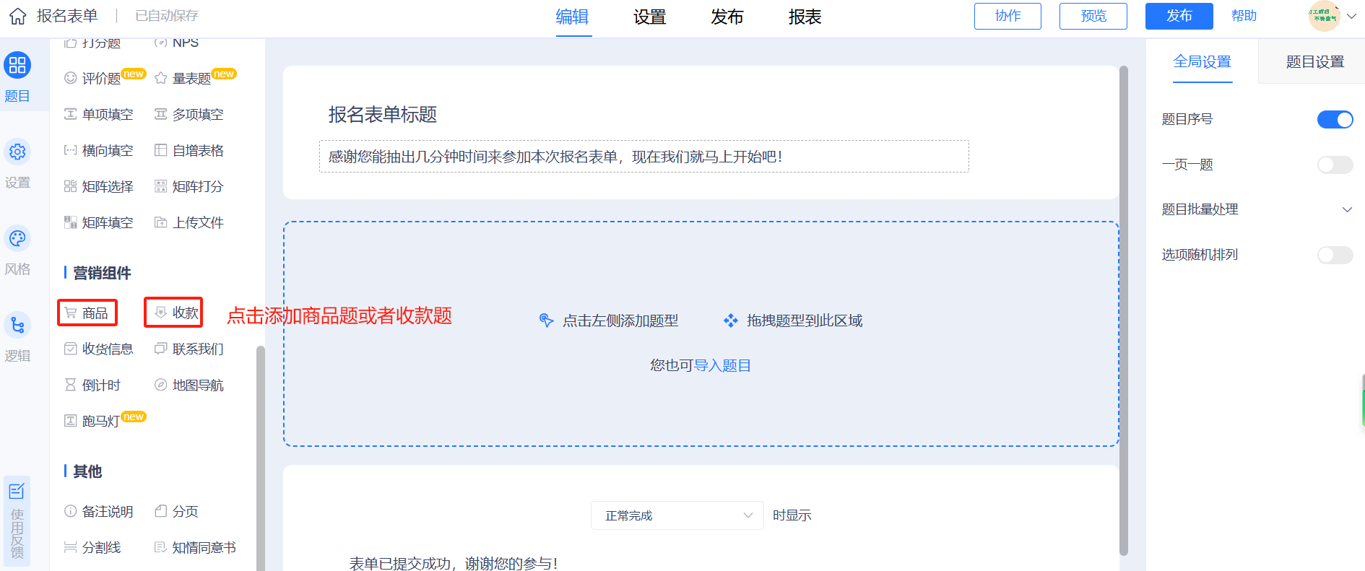Add a 备注说明 info element
Viewport: 1365px width, 571px height.
point(99,511)
